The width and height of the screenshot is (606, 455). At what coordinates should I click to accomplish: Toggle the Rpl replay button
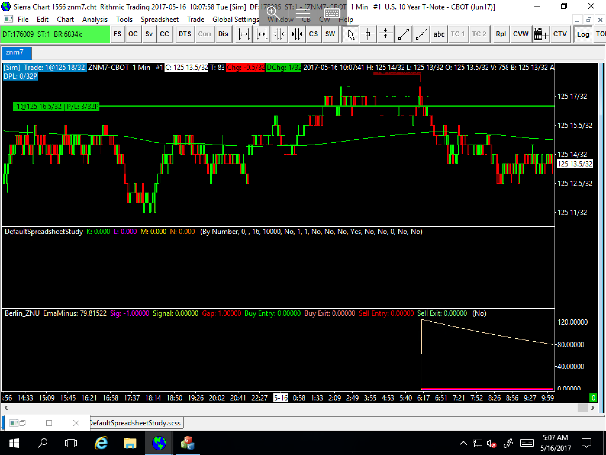pos(501,34)
